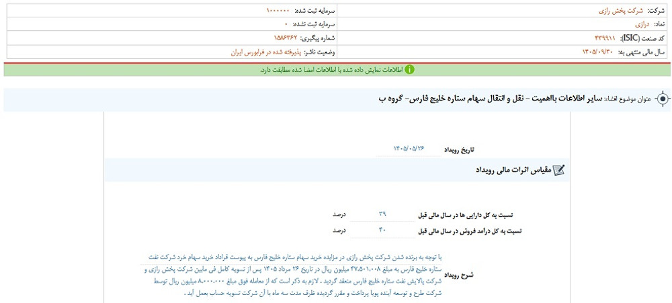Select registered capital value ۱۰۰۰۰۰۰
The image size is (672, 303).
click(x=278, y=11)
